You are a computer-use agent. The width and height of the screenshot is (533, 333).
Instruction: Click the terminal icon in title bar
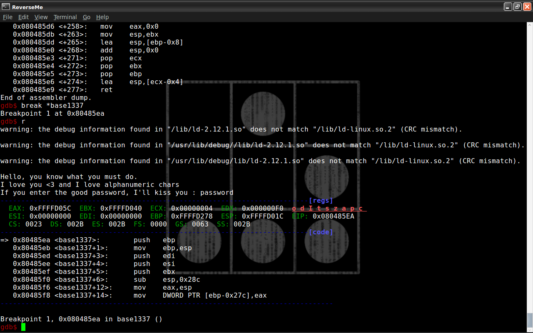5,6
